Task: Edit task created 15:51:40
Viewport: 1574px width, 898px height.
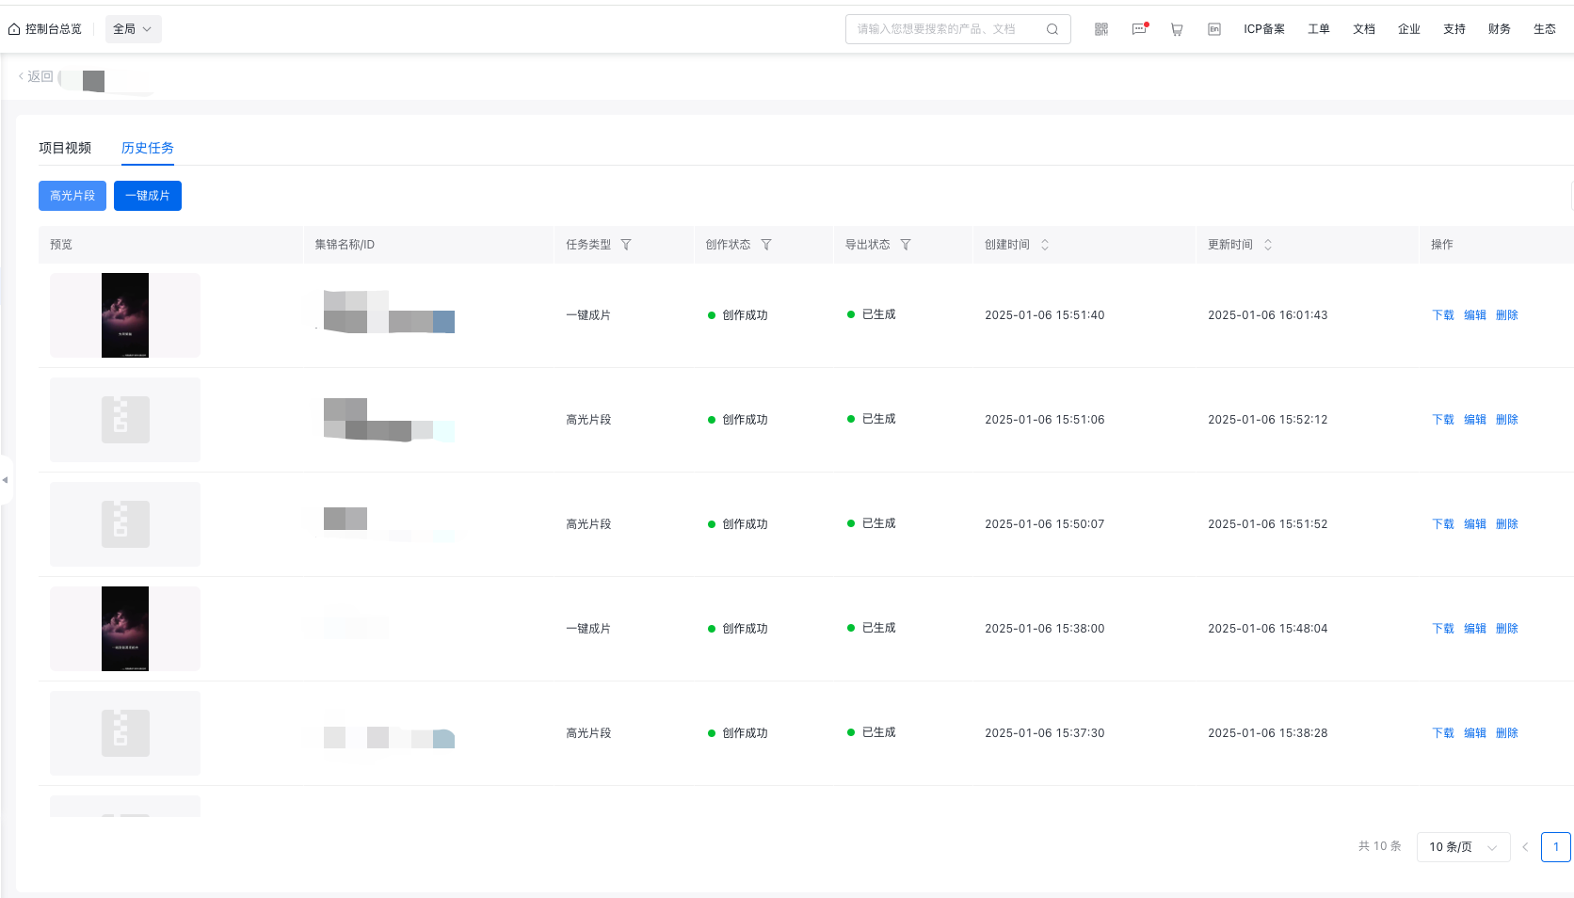Action: 1475,315
